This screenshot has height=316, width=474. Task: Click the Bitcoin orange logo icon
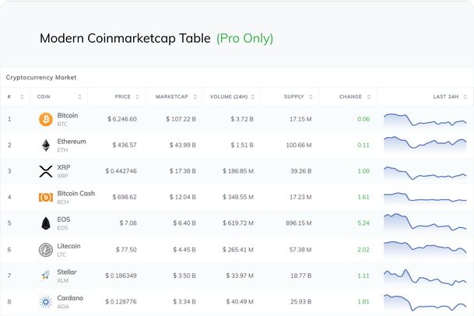pyautogui.click(x=46, y=119)
